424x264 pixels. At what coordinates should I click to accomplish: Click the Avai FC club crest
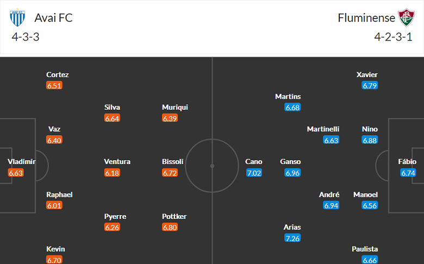point(17,18)
